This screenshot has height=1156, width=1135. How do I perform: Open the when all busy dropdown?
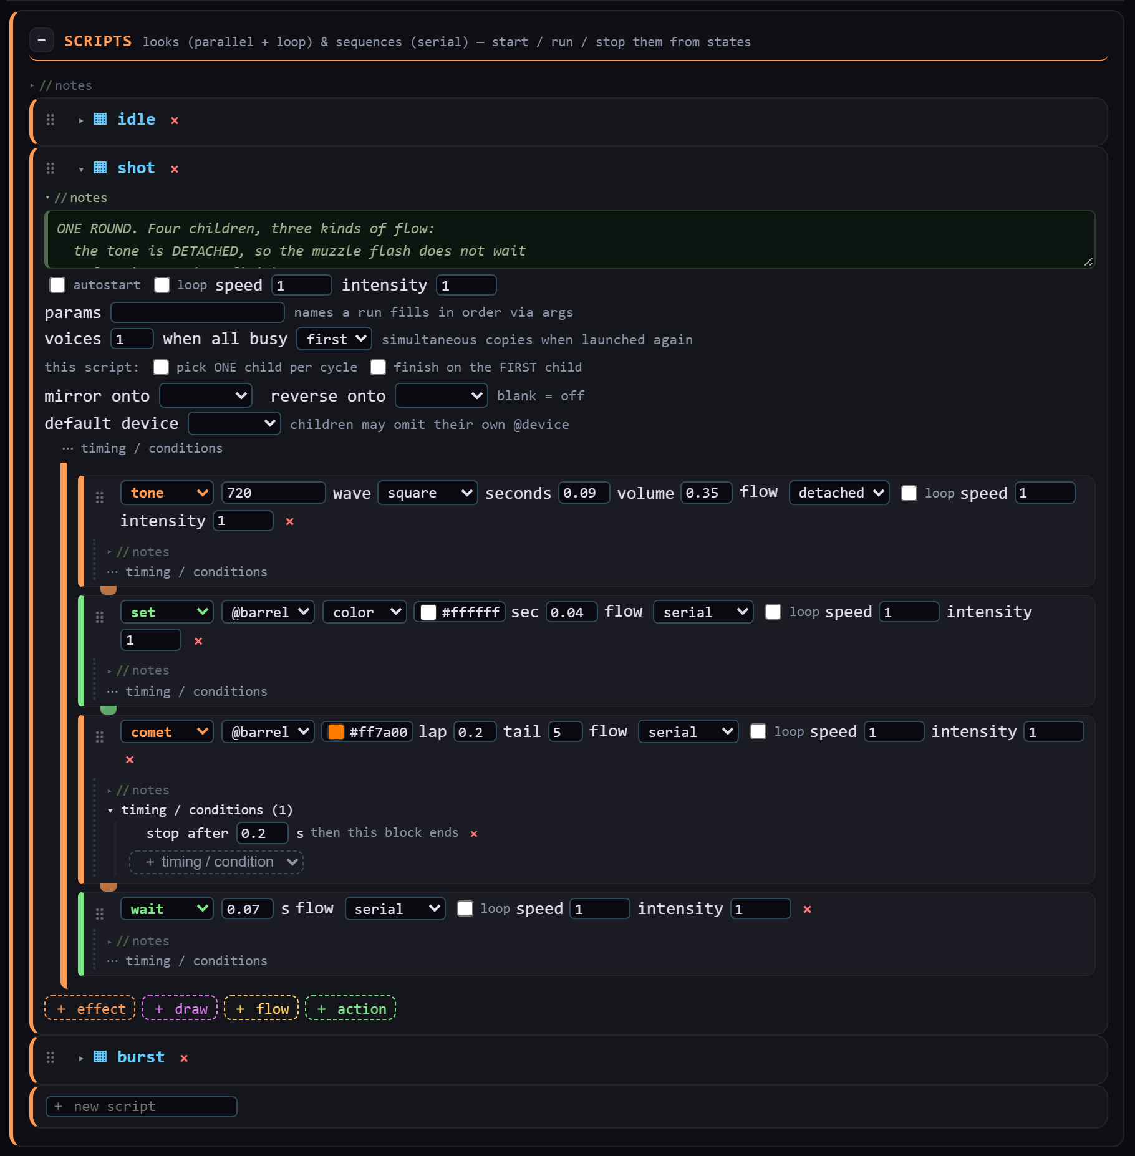(x=334, y=339)
